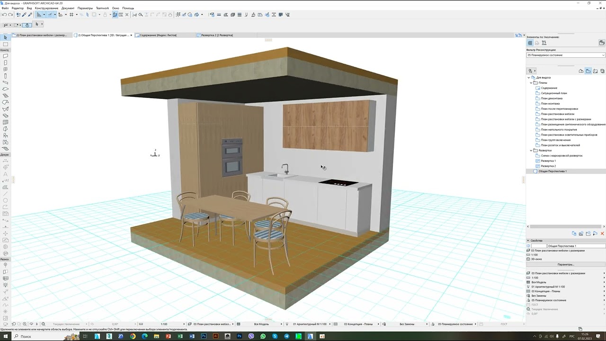Open the Конструирование menu
The image size is (606, 341).
[x=46, y=8]
